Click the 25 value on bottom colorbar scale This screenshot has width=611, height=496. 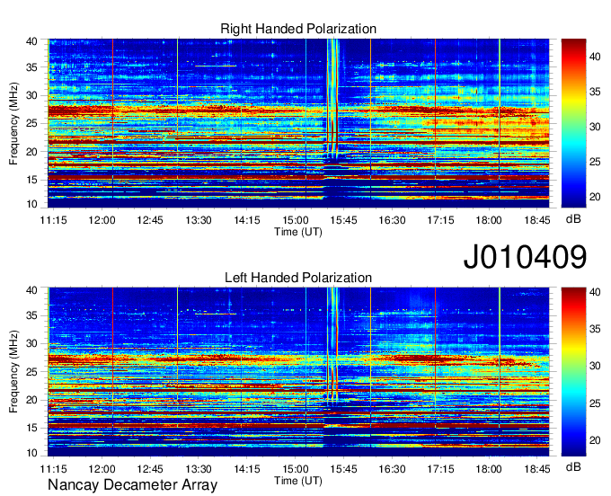point(595,403)
